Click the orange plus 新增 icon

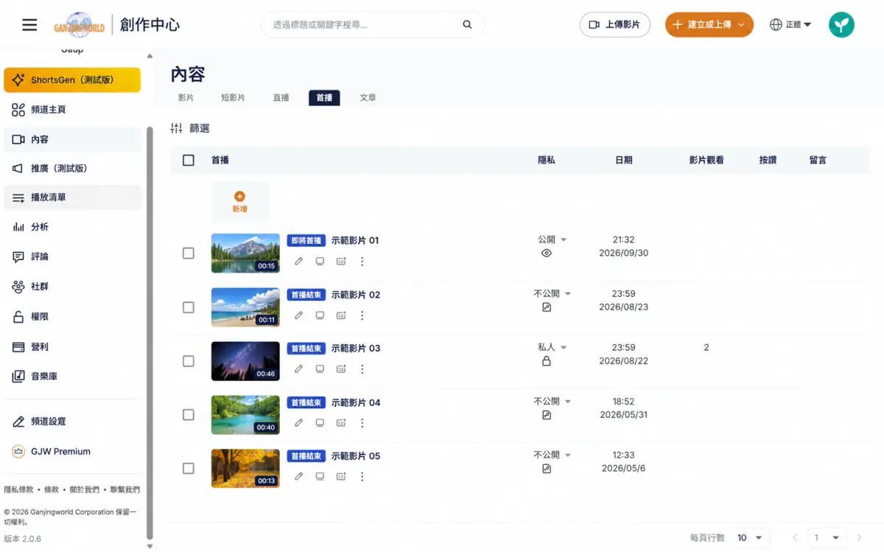coord(239,197)
